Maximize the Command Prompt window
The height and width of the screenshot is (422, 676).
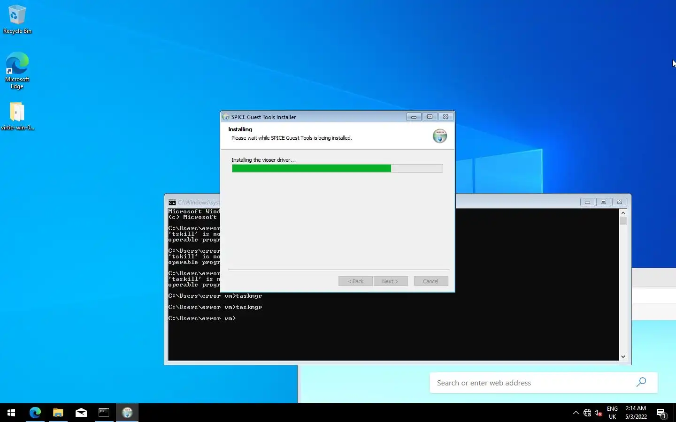[603, 202]
